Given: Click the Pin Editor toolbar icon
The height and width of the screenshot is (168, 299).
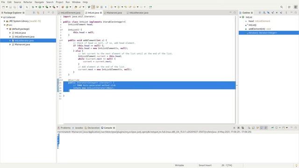Looking at the screenshot, I should tap(150, 7).
